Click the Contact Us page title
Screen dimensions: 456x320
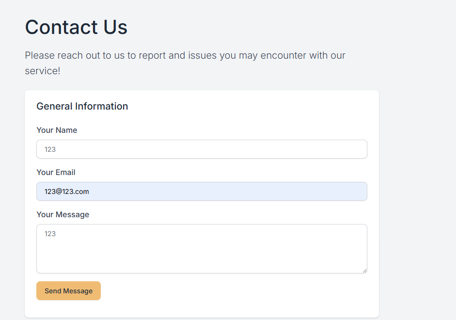[x=76, y=27]
